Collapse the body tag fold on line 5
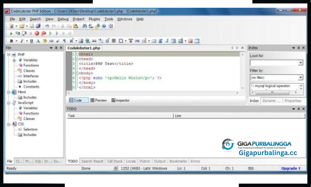The height and width of the screenshot is (187, 311). coord(77,73)
